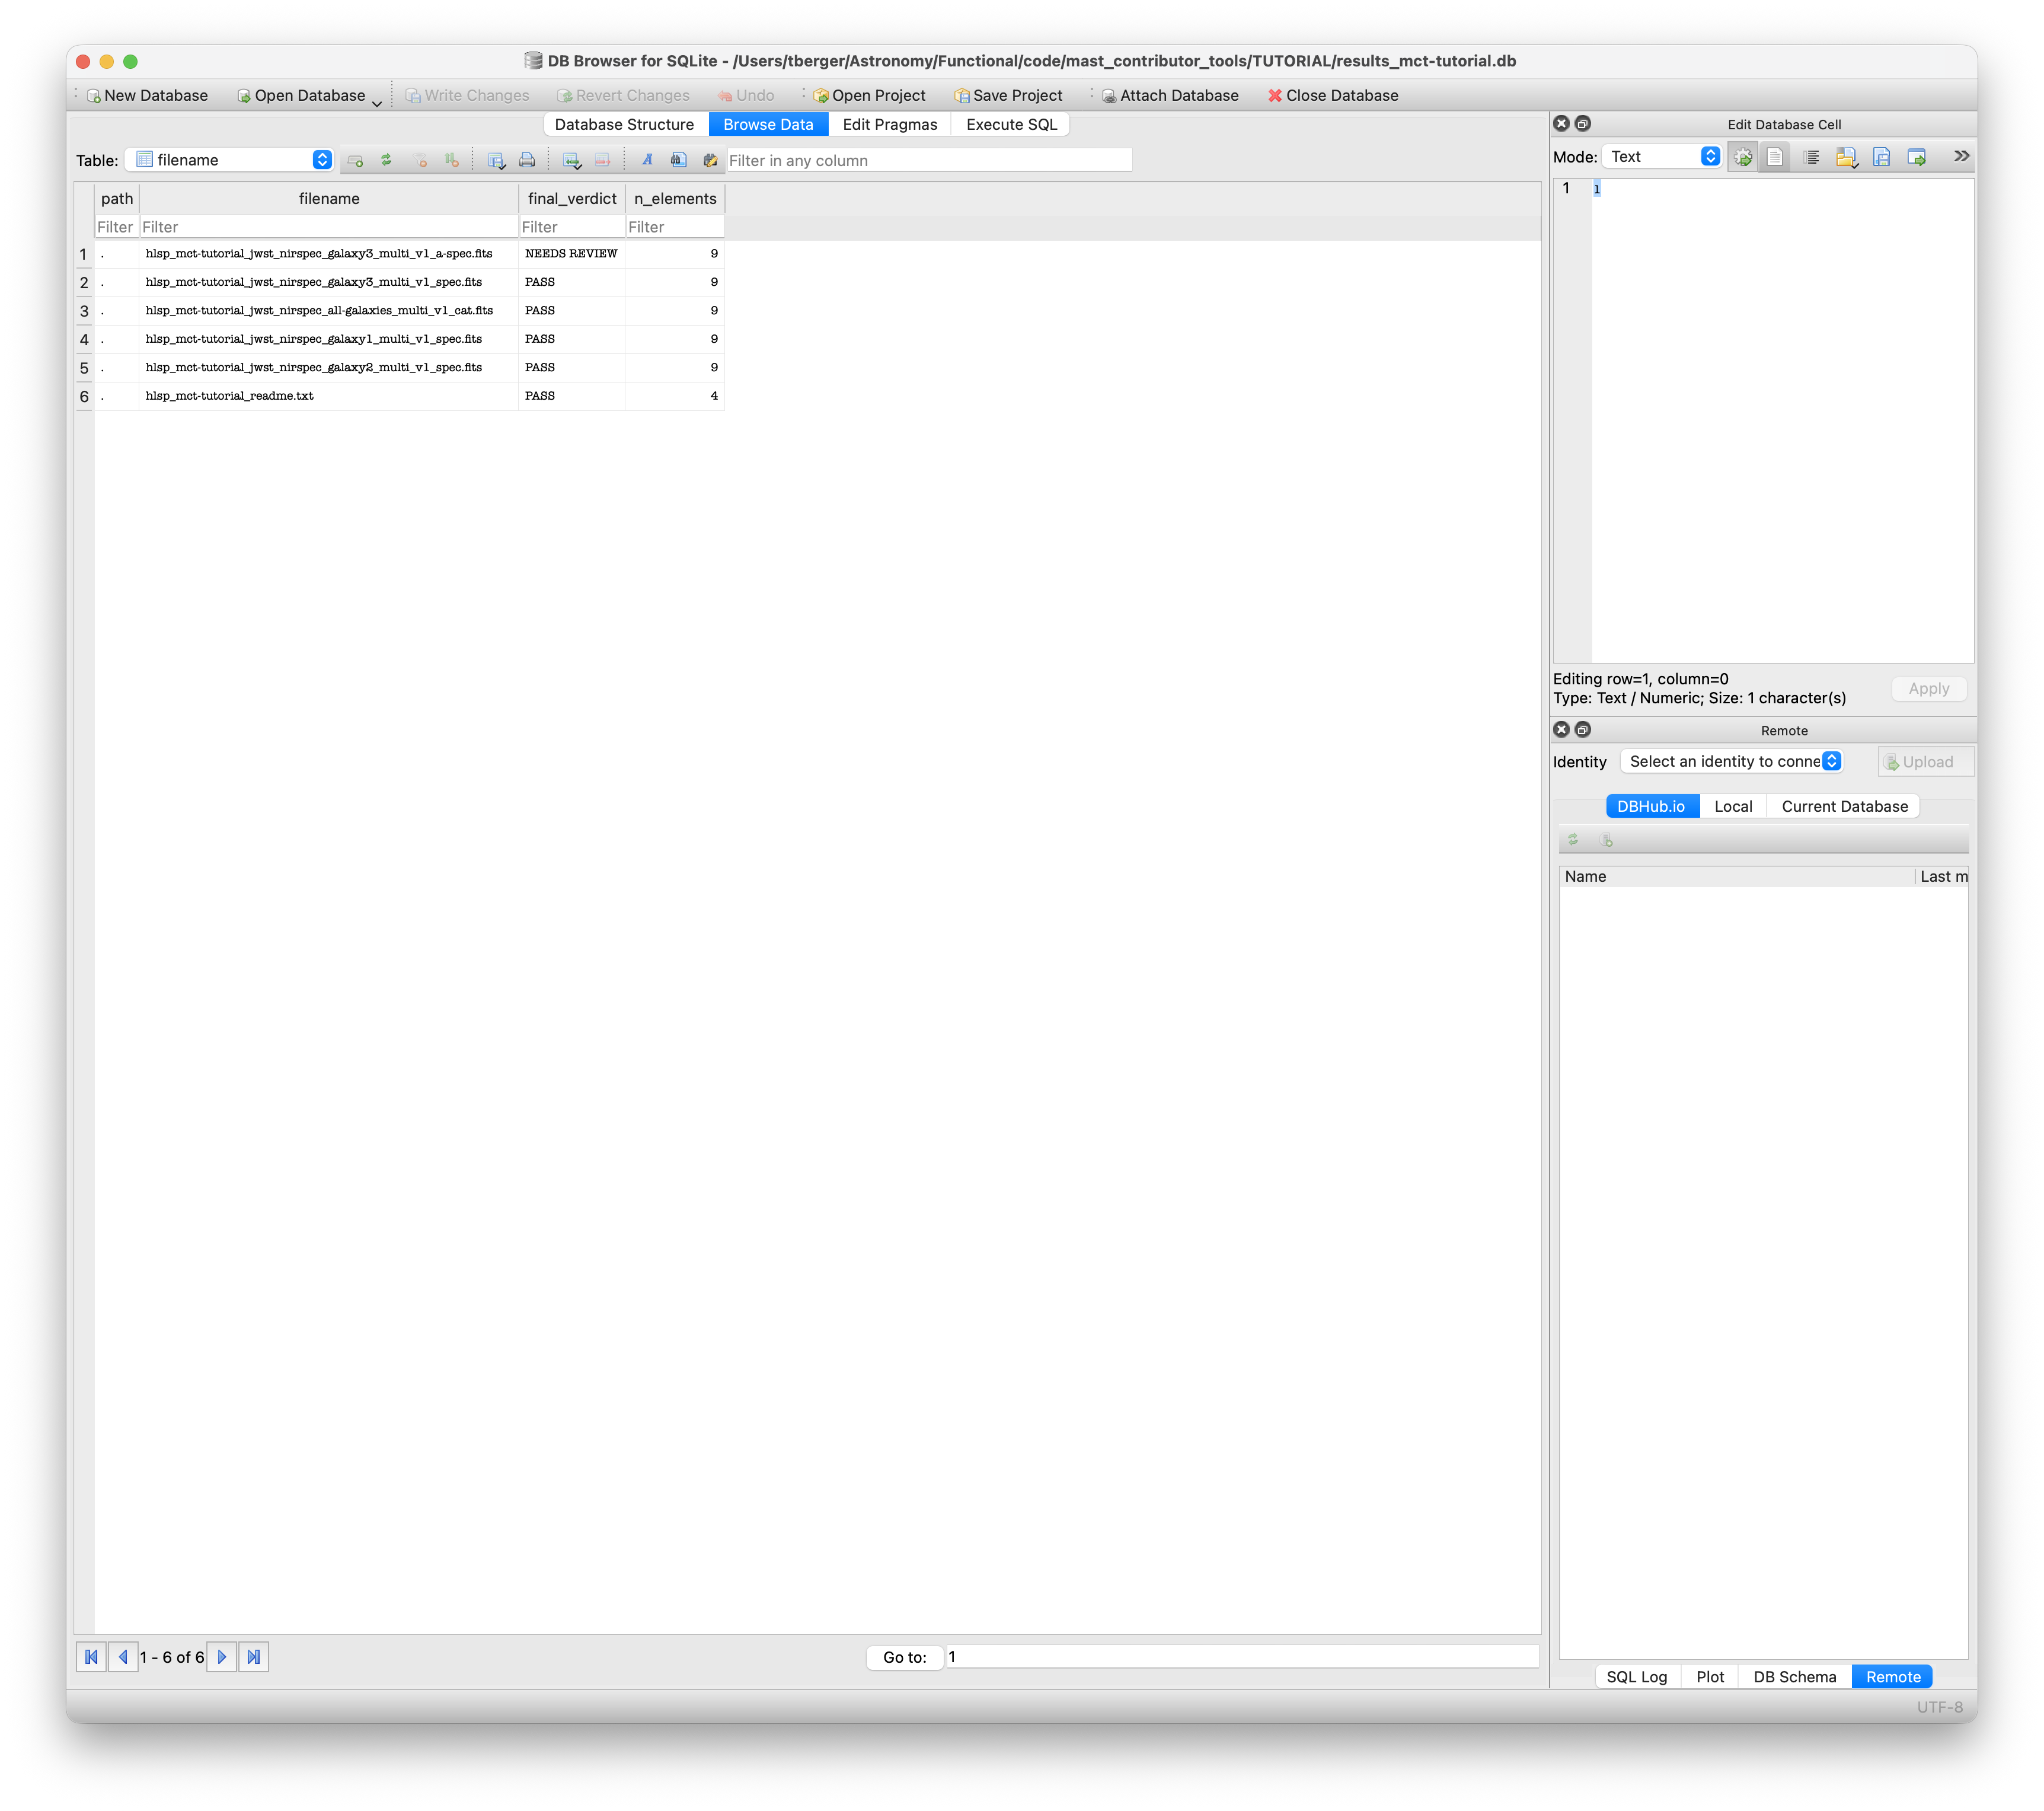2044x1811 pixels.
Task: Select the Current Database tab in Remote
Action: click(1844, 806)
